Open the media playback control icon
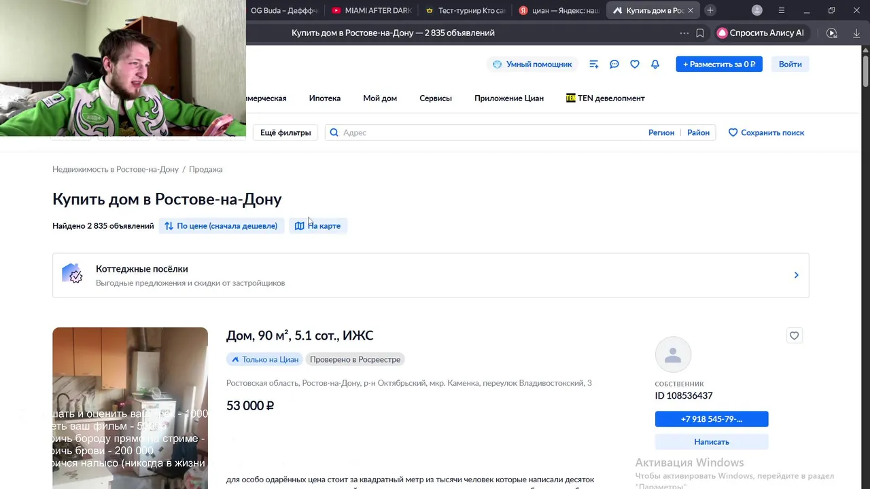 pos(831,33)
